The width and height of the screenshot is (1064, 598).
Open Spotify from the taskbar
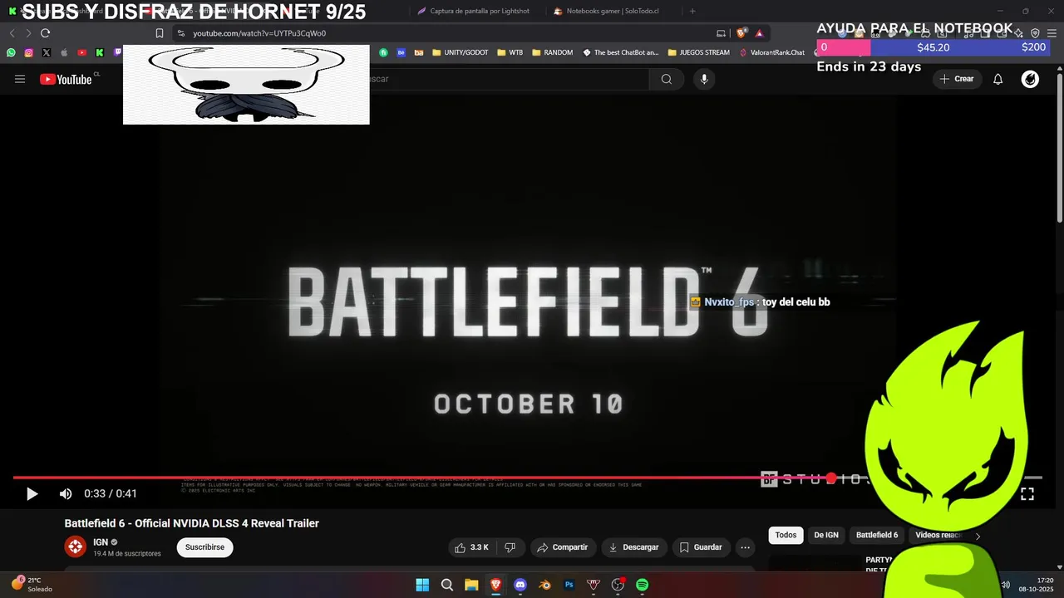[x=643, y=585]
